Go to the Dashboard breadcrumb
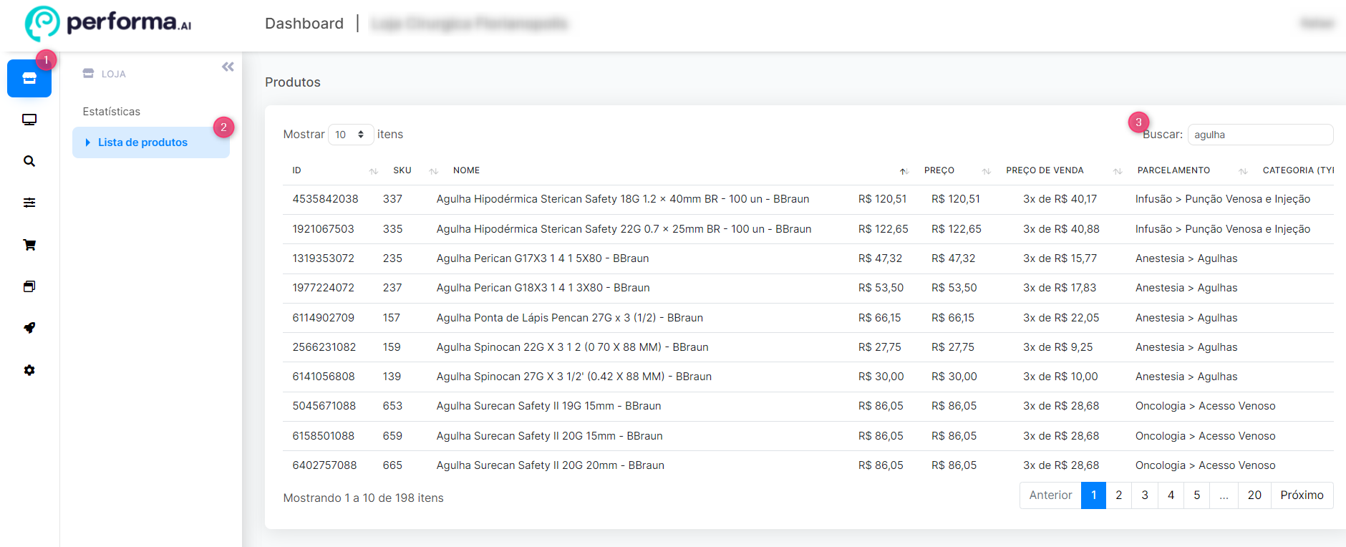Image resolution: width=1346 pixels, height=547 pixels. [304, 24]
